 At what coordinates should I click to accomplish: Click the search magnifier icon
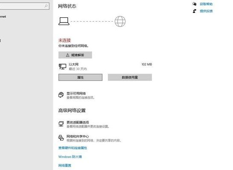pos(46,6)
